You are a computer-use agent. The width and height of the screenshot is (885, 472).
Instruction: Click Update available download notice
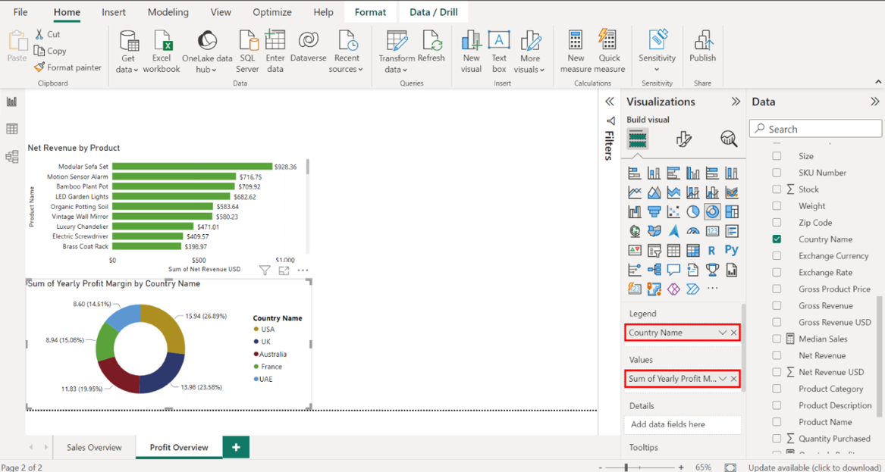point(815,467)
